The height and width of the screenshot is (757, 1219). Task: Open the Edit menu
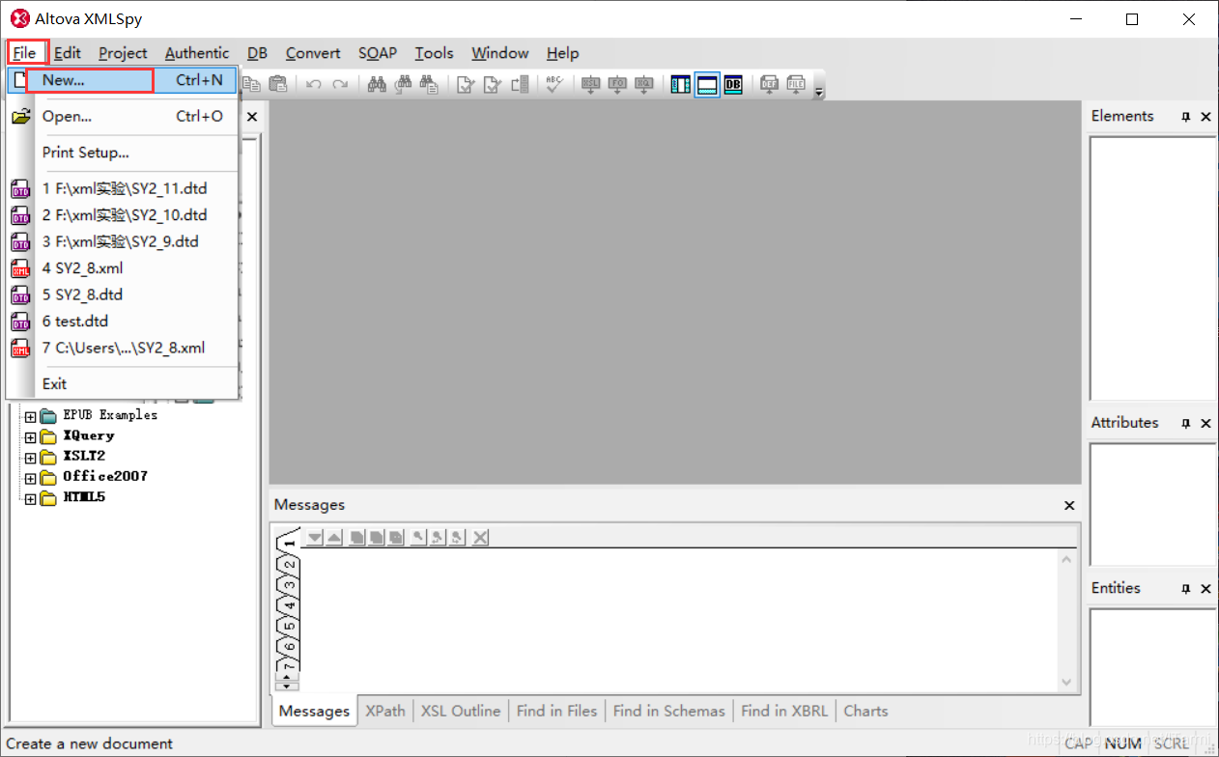tap(68, 53)
